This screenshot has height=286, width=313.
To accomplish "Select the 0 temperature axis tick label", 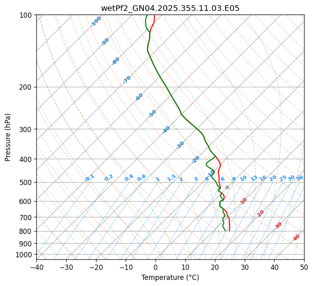I will (x=155, y=267).
